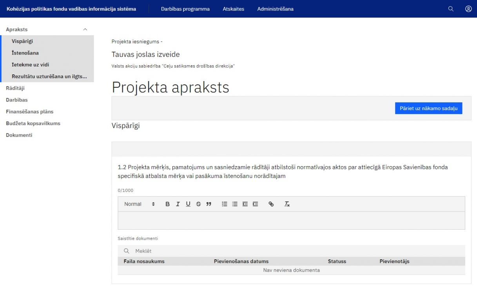Sort by Faila nosaukums column
Screen dimensions: 477x288
coord(144,261)
